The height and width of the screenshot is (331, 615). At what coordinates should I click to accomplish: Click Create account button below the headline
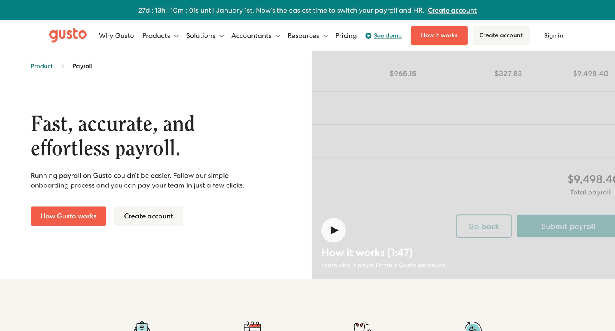click(148, 216)
